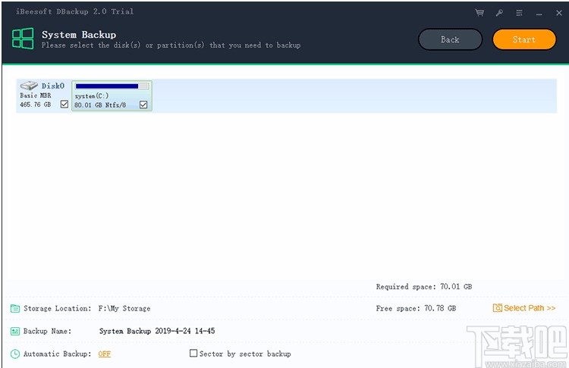Open Select Path >> link

[530, 308]
